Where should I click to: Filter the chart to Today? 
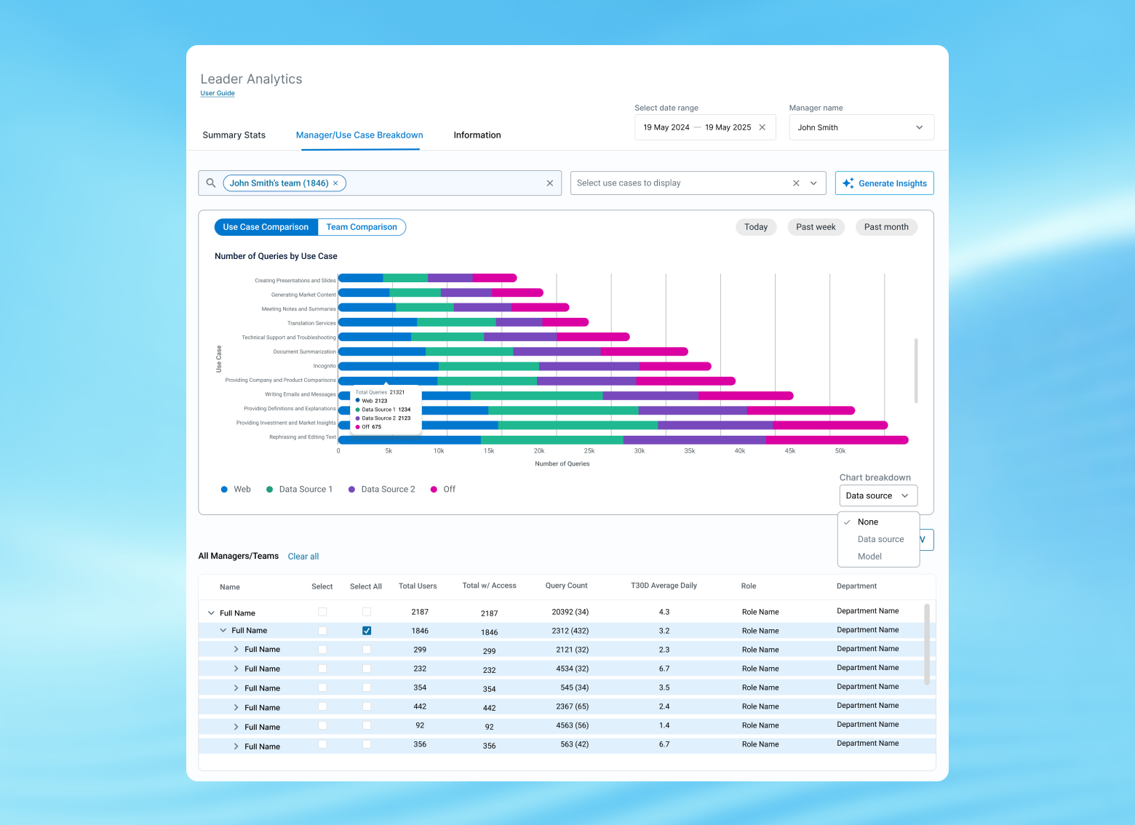click(756, 227)
